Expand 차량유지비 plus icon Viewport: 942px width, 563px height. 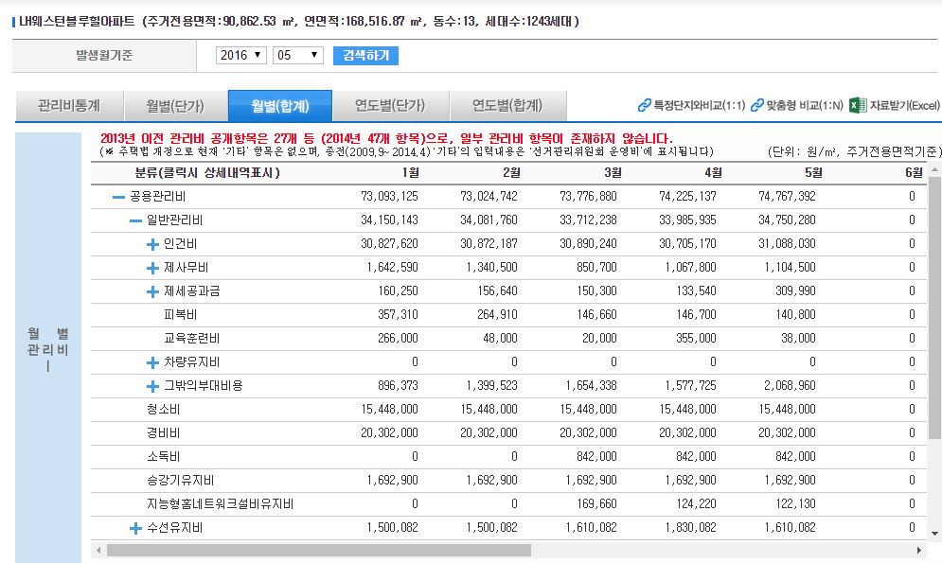point(152,362)
